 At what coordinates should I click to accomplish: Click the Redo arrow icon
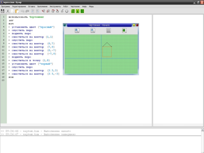tap(27, 11)
